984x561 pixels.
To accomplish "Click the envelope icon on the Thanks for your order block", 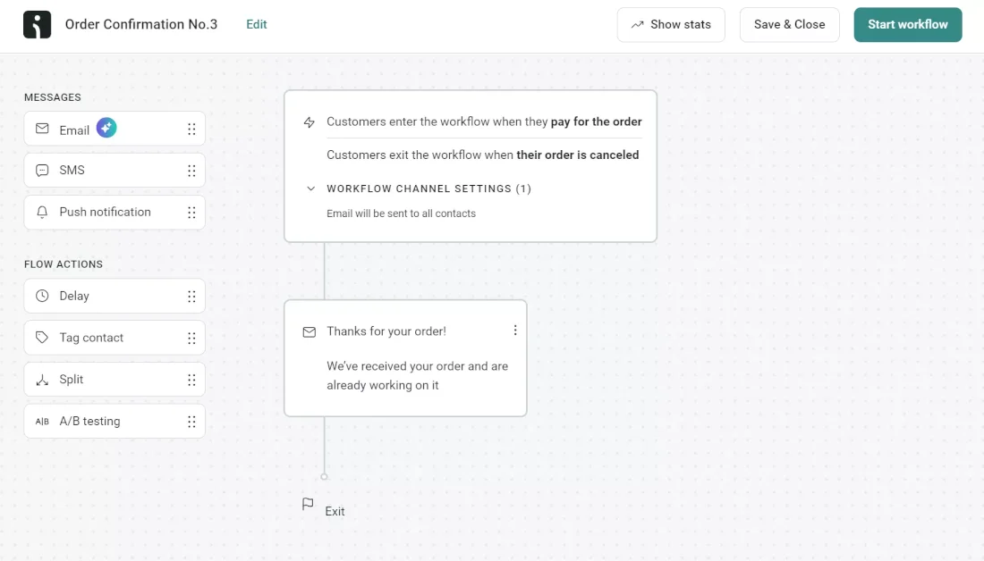I will coord(309,331).
